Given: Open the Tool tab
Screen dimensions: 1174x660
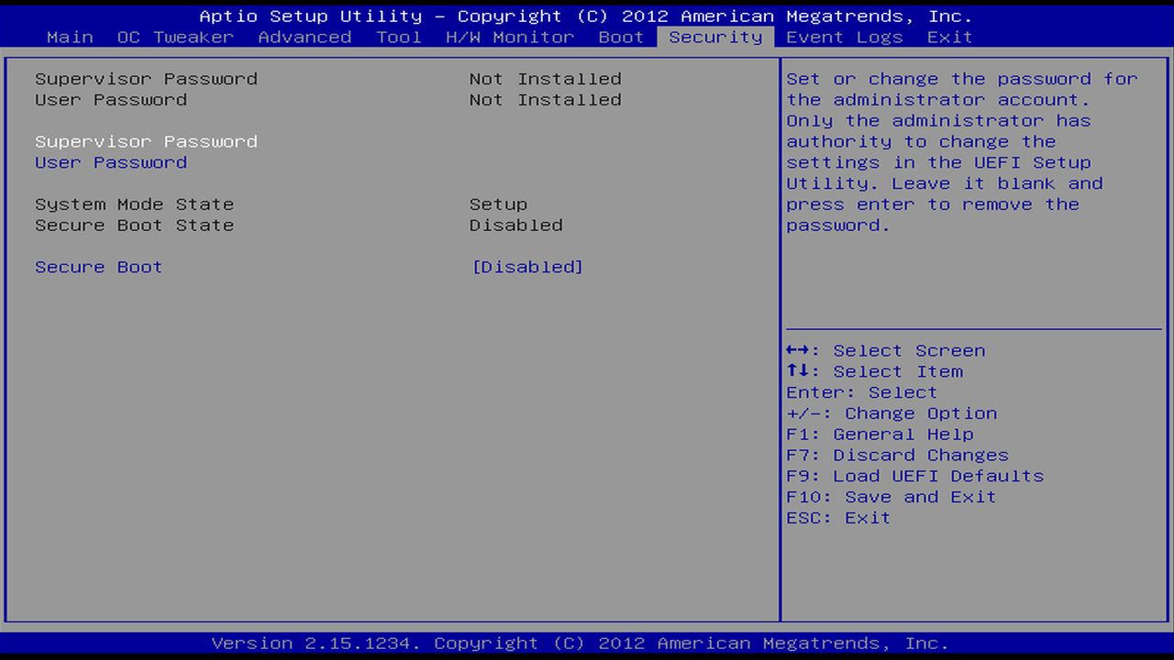Looking at the screenshot, I should (x=399, y=38).
